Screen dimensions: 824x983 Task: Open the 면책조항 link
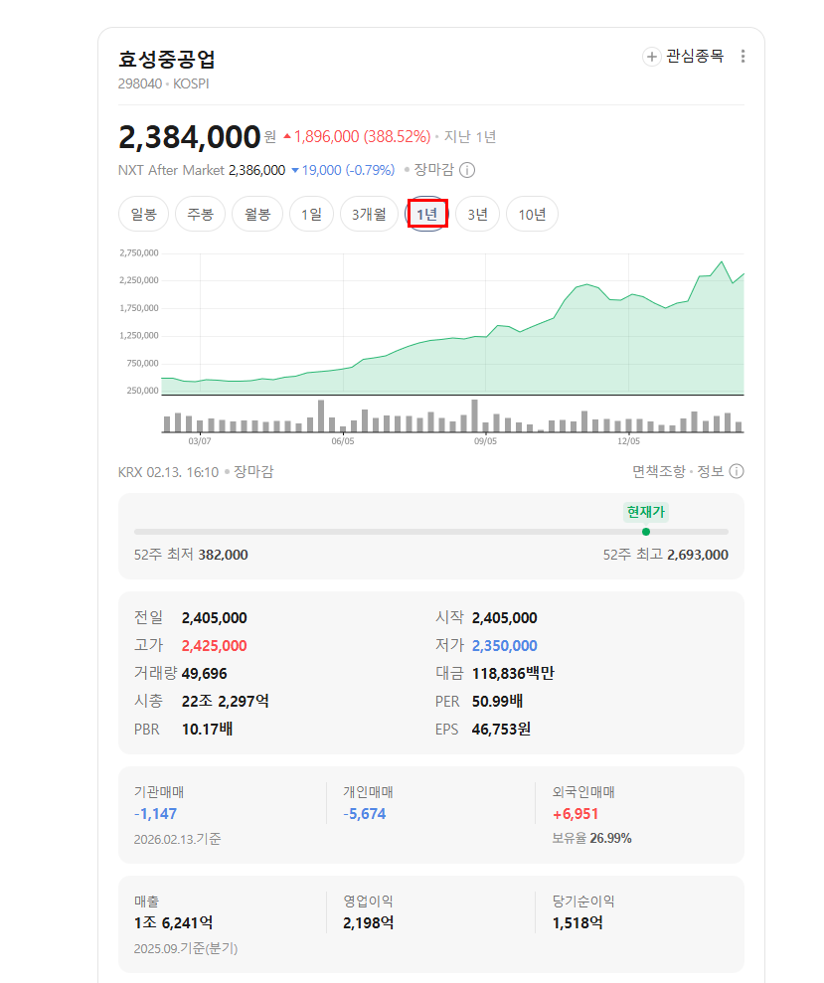tap(658, 471)
